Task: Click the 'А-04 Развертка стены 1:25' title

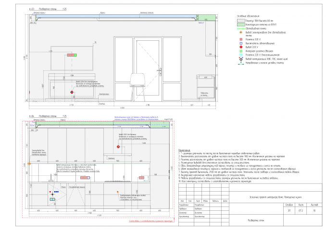Action: 48,116
